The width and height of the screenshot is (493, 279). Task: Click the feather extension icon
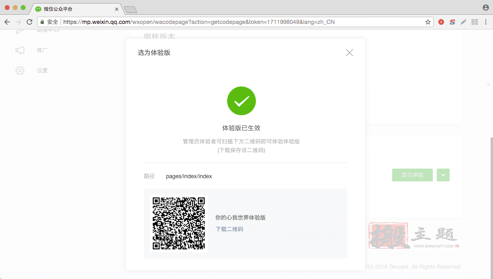pyautogui.click(x=464, y=22)
